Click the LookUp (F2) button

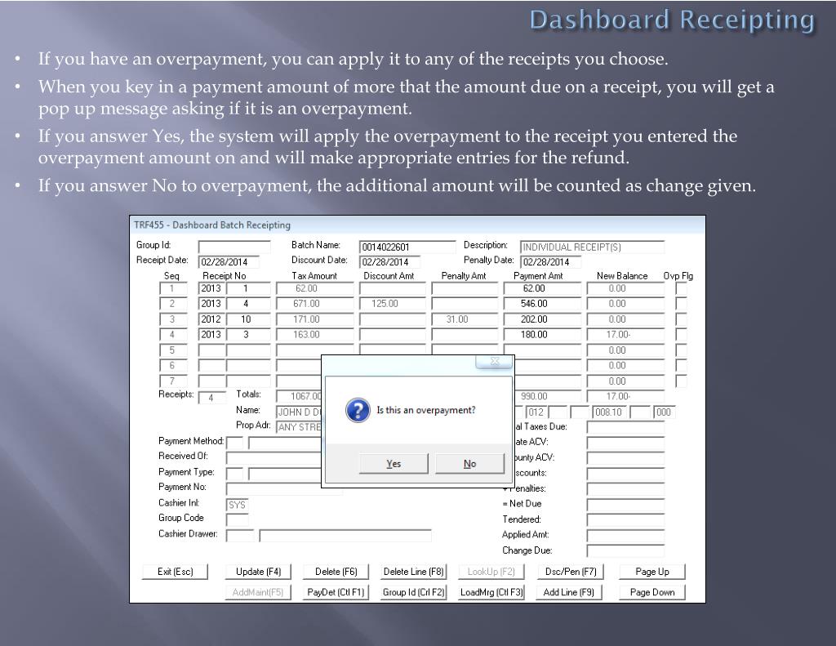[491, 572]
